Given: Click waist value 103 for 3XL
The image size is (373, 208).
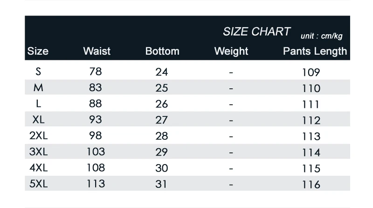Looking at the screenshot, I should tap(96, 151).
